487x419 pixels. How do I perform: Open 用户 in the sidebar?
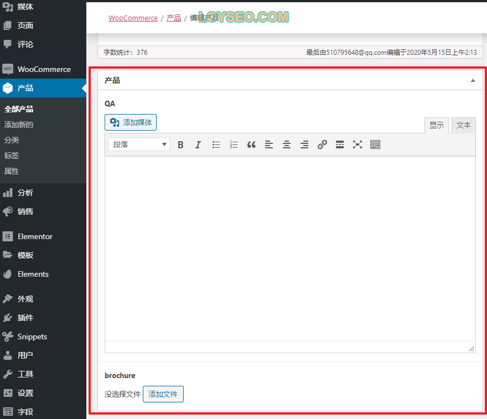[x=43, y=355]
